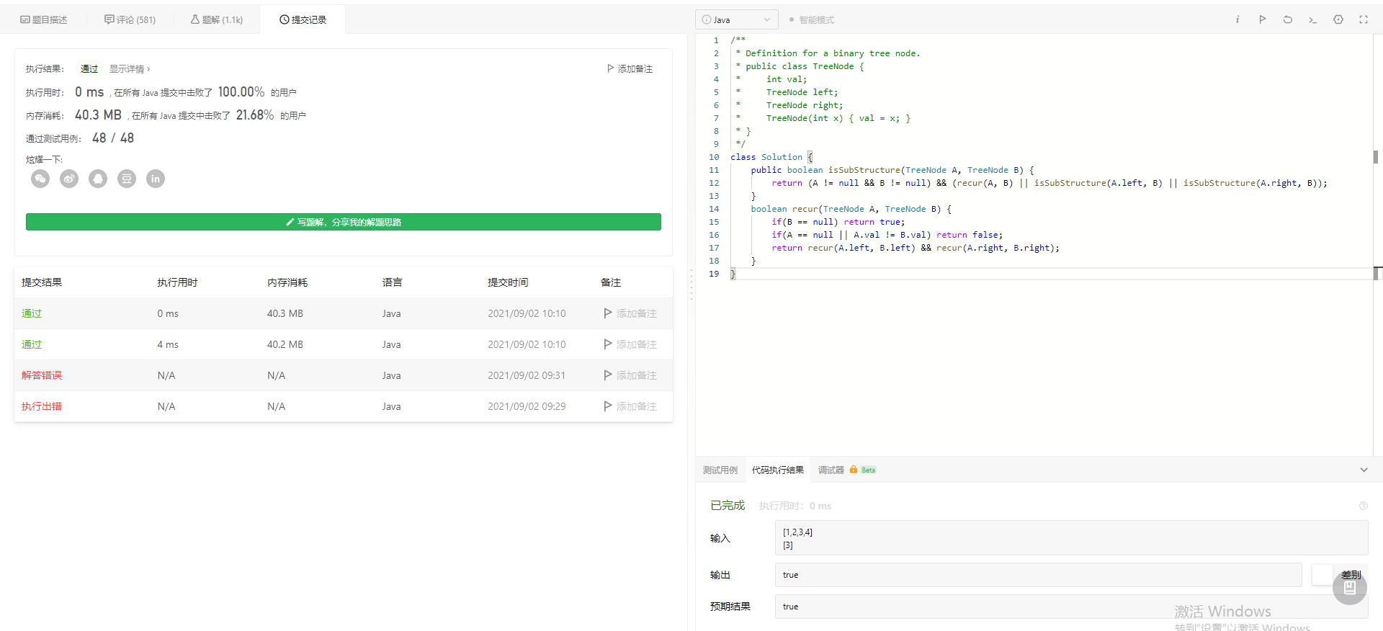Toggle the 差别 diff checkbox
1383x631 pixels.
point(1322,575)
